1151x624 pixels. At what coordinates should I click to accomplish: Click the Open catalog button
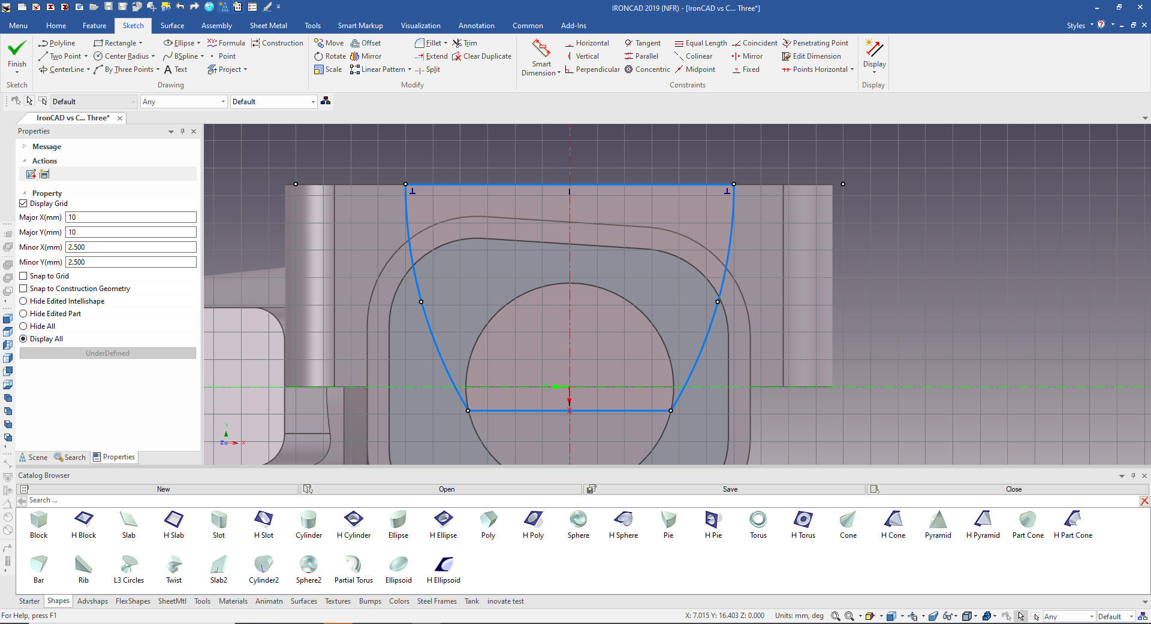(446, 489)
